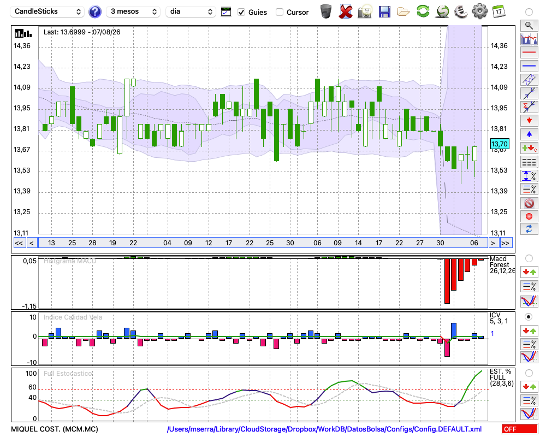Click the euro currency icon
Screen dimensions: 546x437
461,11
